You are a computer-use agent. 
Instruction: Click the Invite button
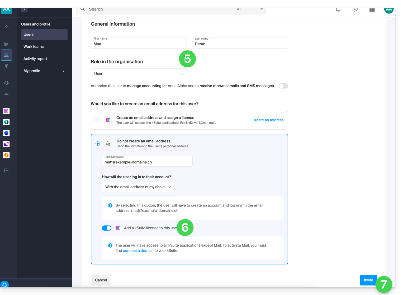click(x=368, y=280)
